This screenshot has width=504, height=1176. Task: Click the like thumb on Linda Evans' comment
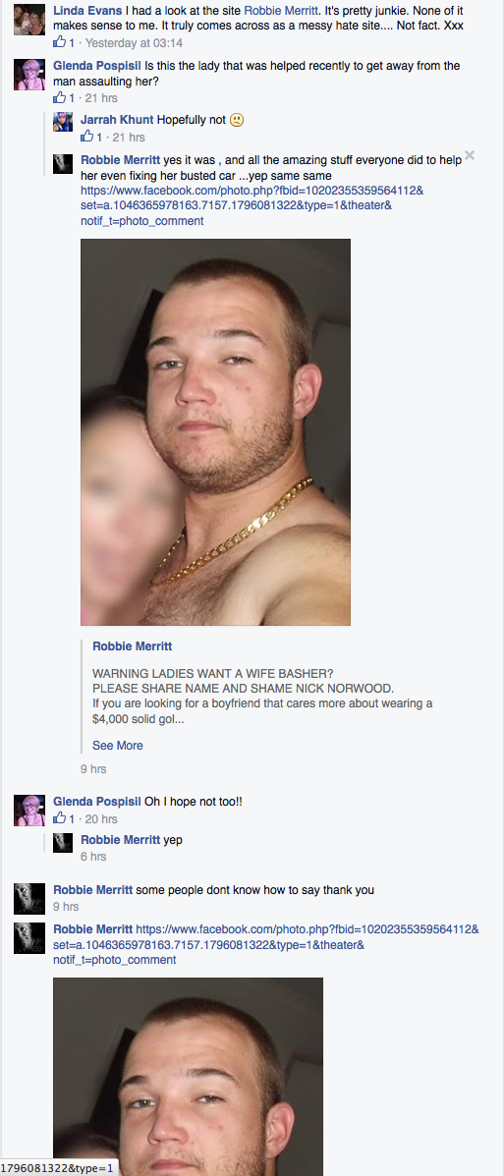(x=59, y=42)
